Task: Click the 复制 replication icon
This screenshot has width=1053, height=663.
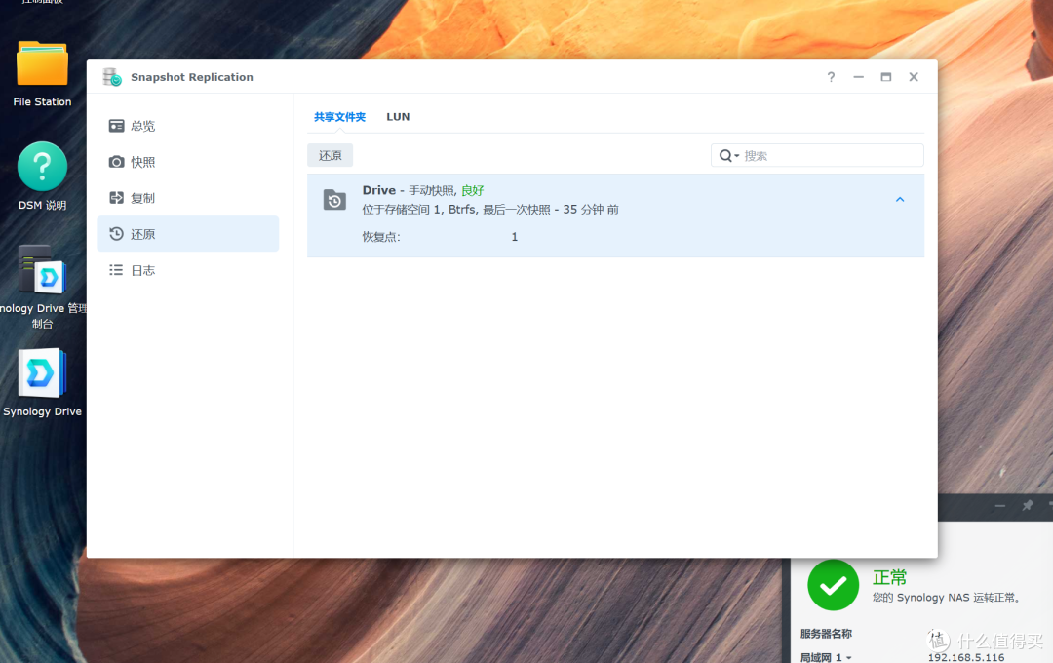Action: point(116,198)
